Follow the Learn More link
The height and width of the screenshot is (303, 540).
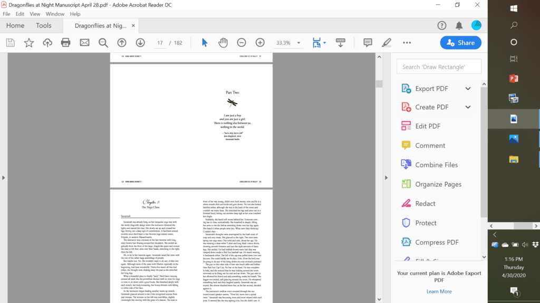coord(439,291)
